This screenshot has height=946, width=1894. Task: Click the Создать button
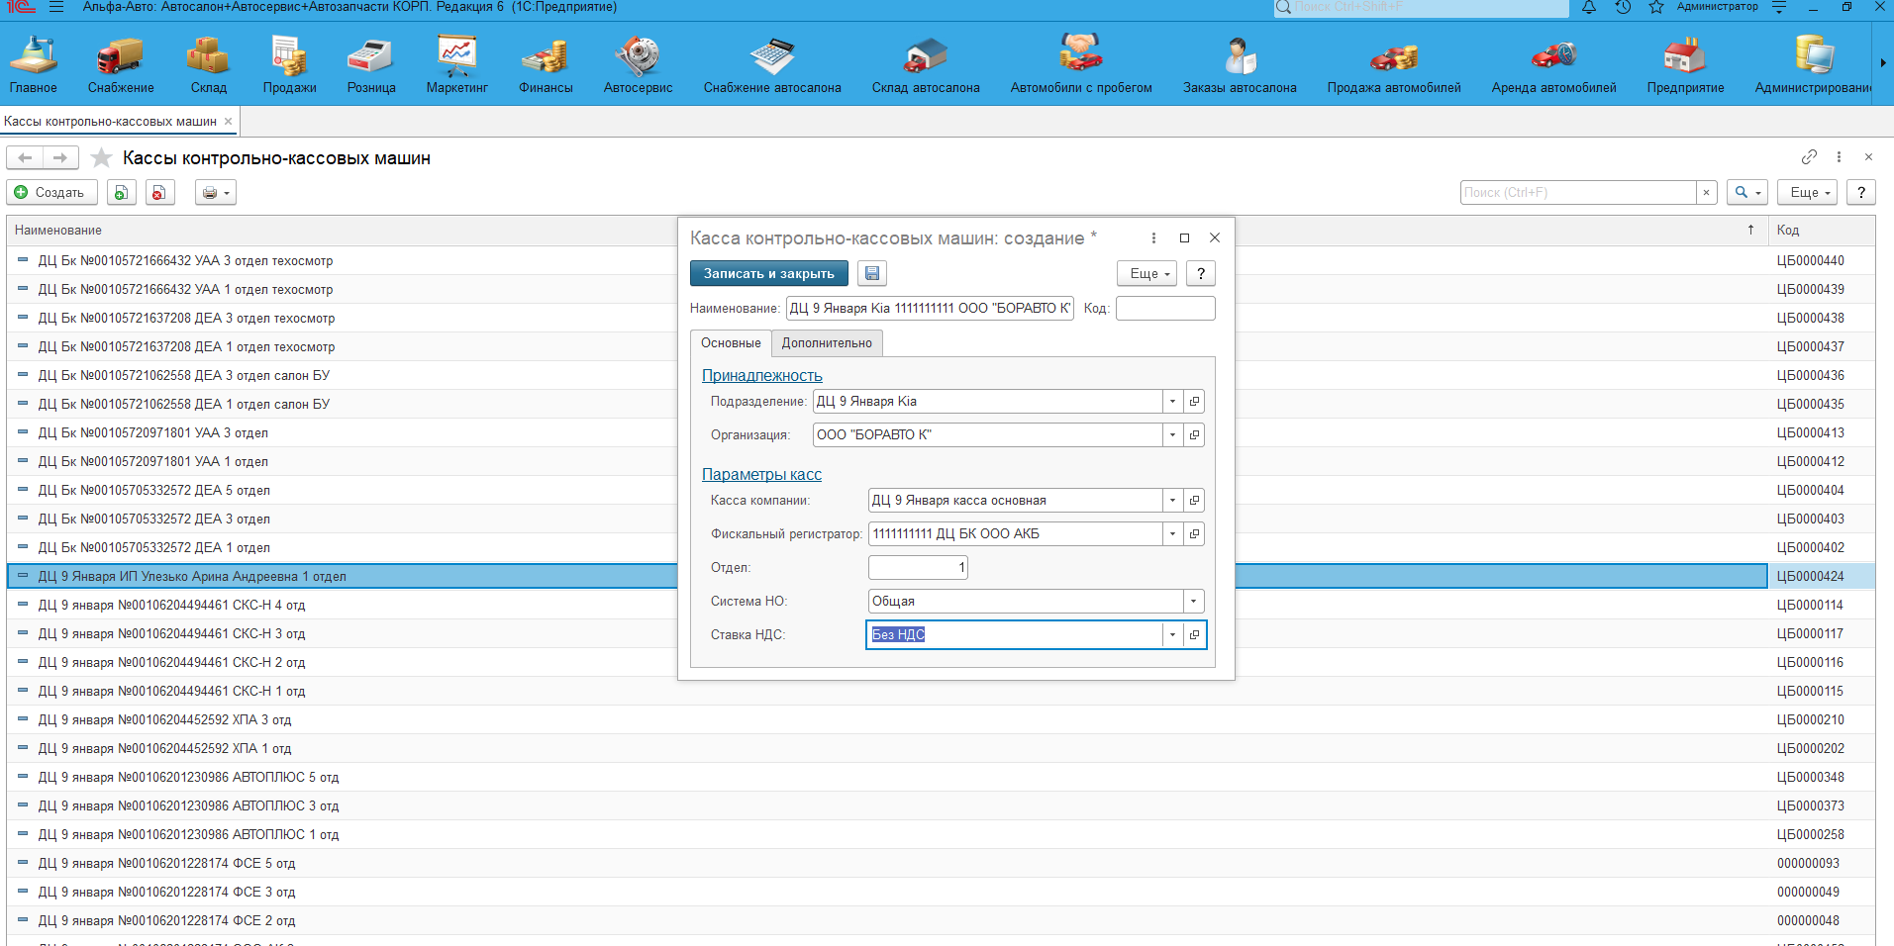[x=51, y=192]
